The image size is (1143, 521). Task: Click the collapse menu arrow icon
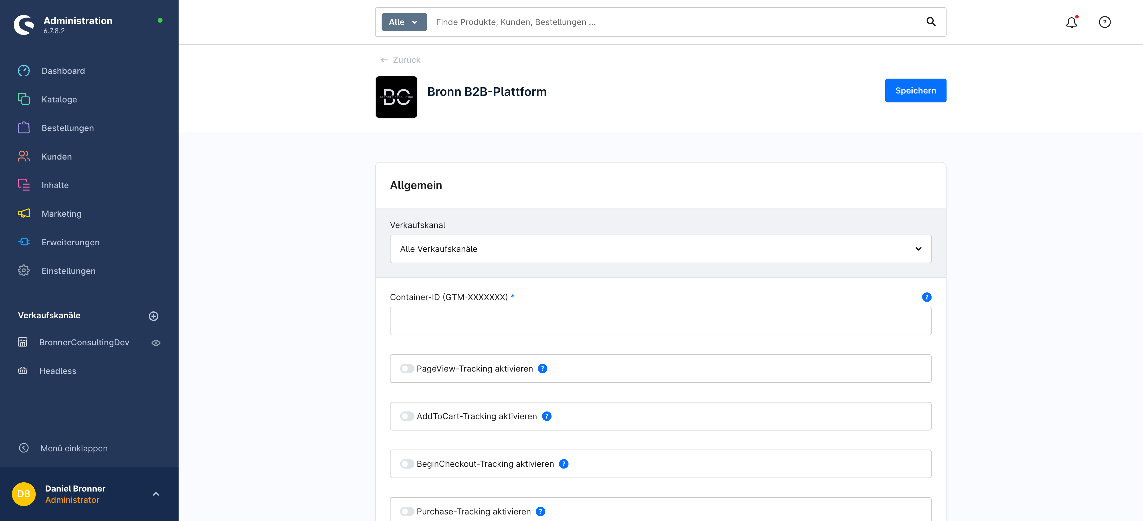[24, 448]
